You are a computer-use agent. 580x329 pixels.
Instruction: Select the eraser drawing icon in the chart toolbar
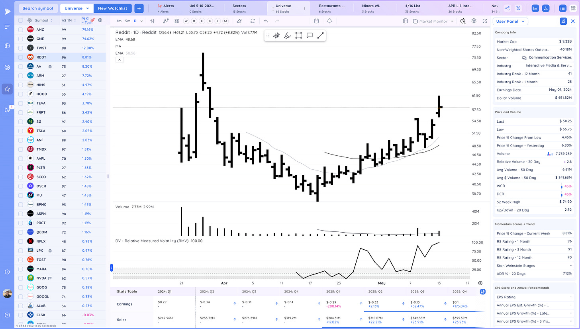click(x=239, y=21)
